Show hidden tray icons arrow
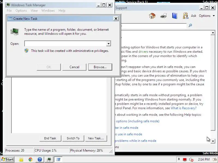 179,159
